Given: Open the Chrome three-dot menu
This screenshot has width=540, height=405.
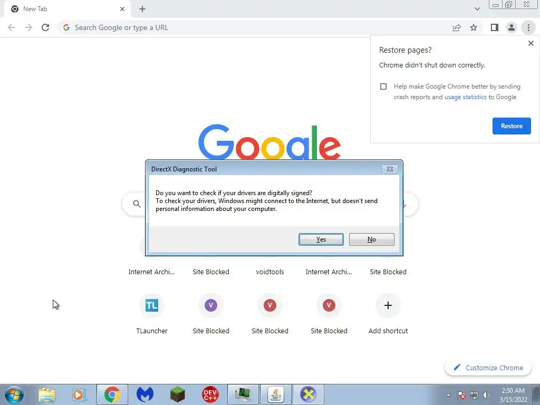Looking at the screenshot, I should (528, 27).
